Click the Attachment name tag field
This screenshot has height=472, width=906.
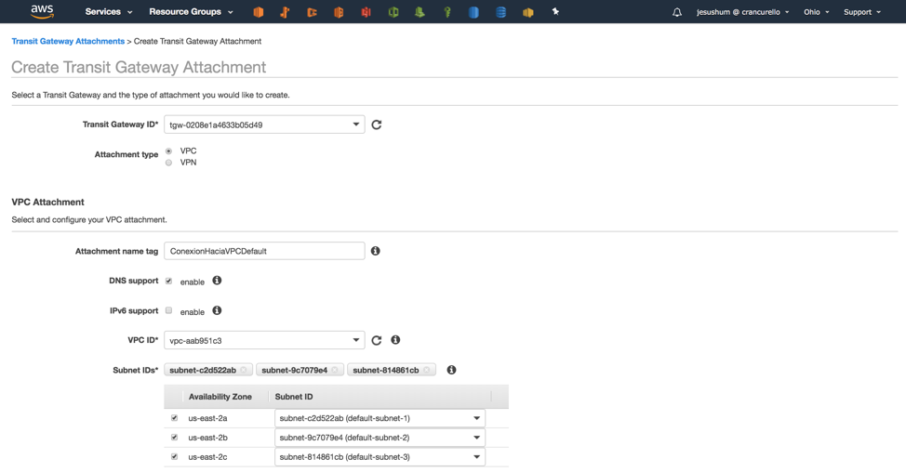264,251
